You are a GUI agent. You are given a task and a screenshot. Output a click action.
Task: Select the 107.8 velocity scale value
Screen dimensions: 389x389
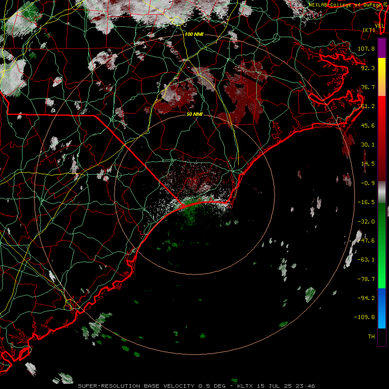(x=366, y=48)
